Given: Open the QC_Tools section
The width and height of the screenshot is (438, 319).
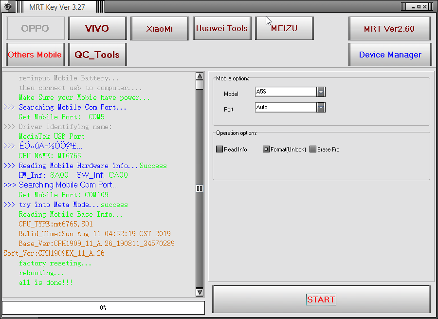Looking at the screenshot, I should click(x=97, y=55).
